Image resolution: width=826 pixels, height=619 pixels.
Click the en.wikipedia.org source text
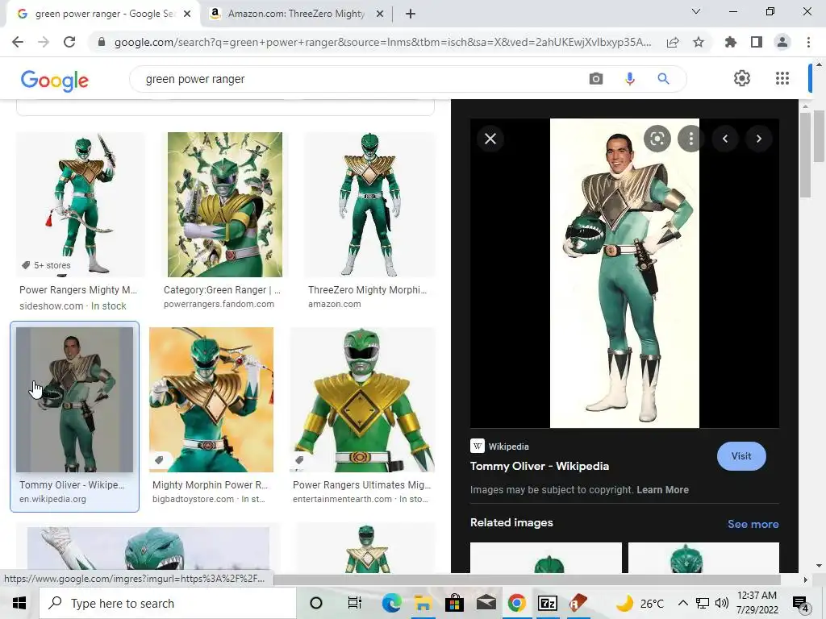[x=52, y=500]
